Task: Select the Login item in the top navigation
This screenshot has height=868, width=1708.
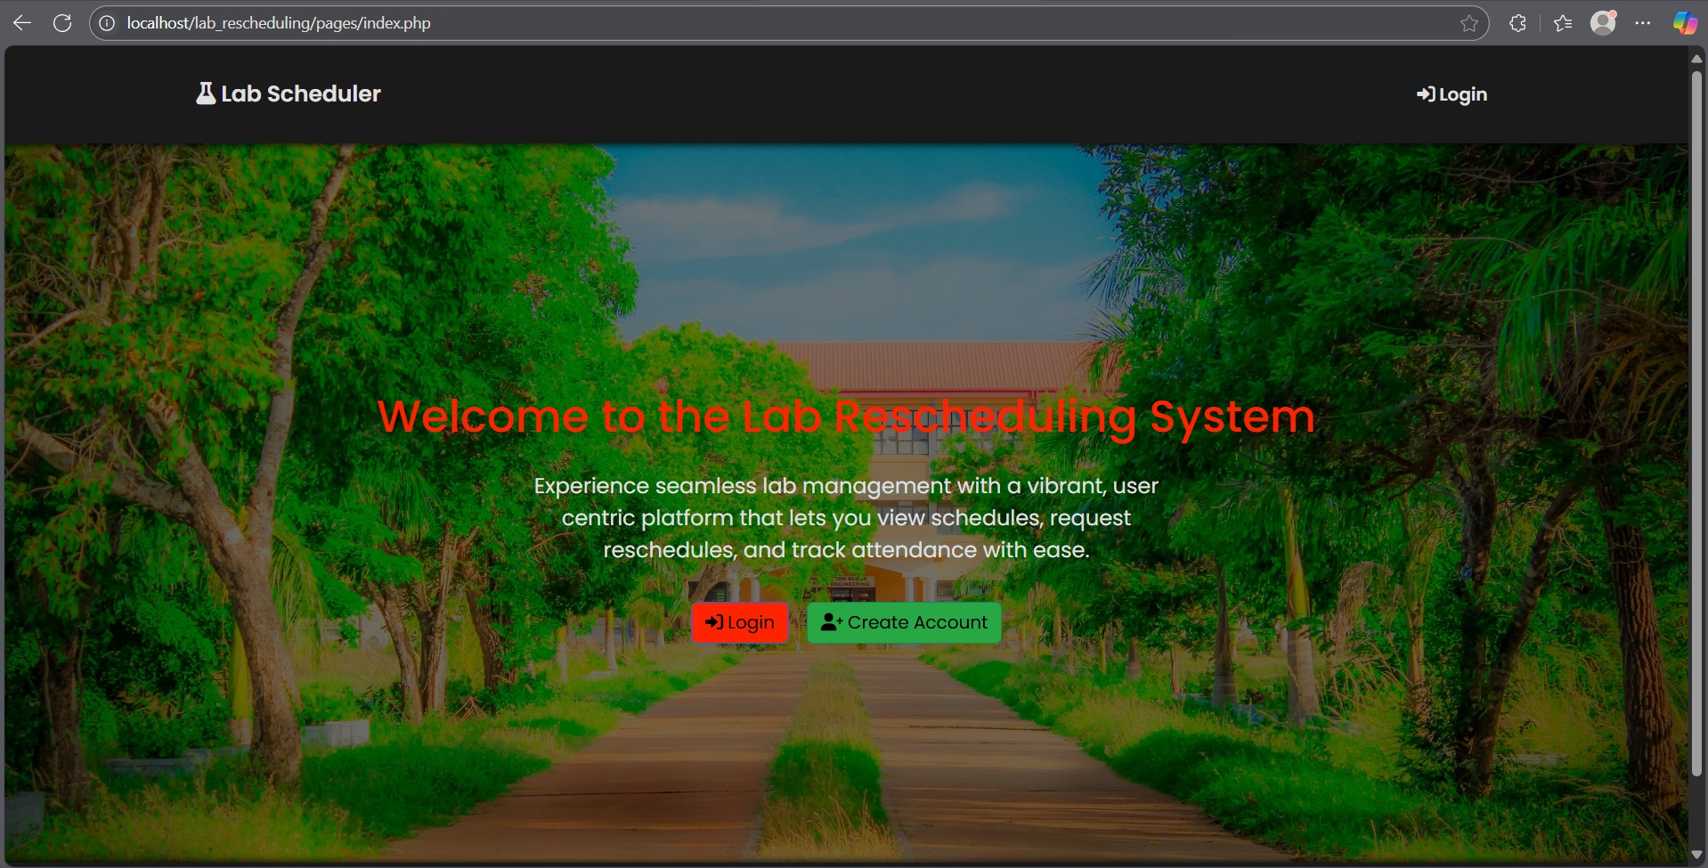Action: coord(1450,93)
